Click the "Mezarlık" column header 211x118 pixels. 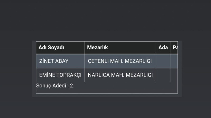[x=98, y=47]
